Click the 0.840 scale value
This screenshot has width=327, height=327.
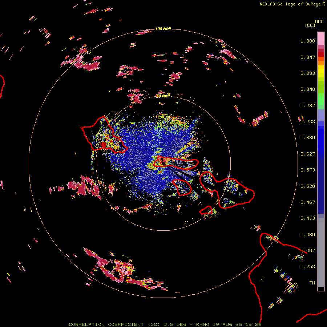pos(308,89)
